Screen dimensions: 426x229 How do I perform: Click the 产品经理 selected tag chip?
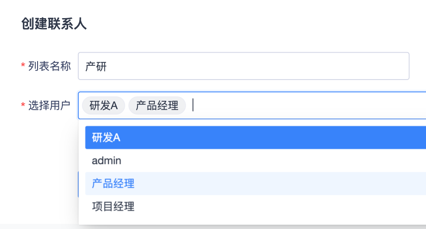click(x=157, y=106)
